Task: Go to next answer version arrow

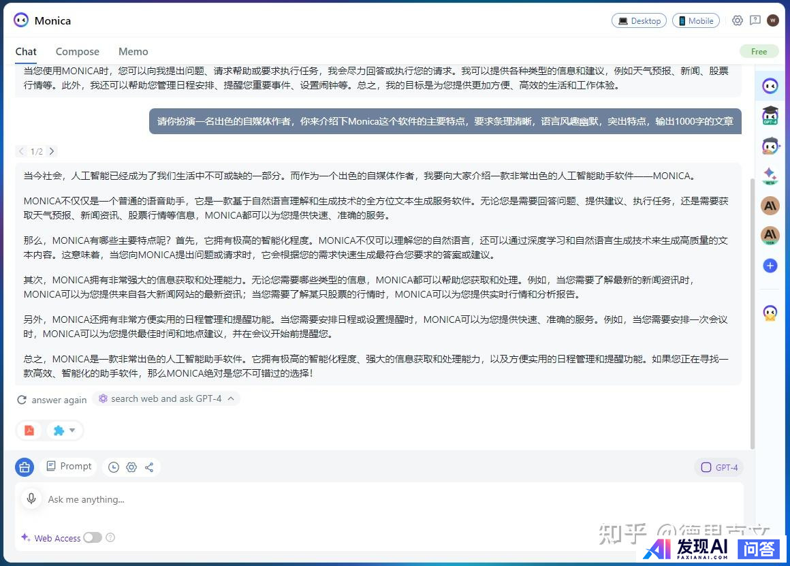Action: click(52, 151)
